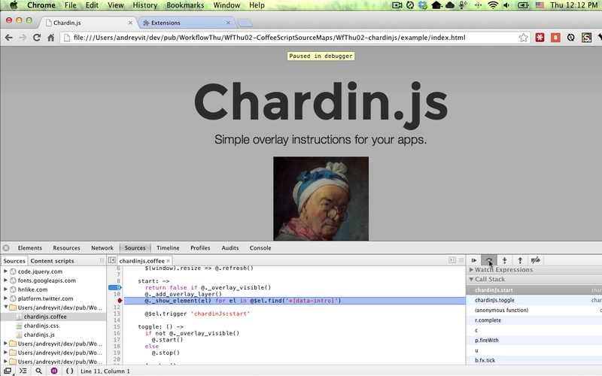Pretty print source with braces button
The height and width of the screenshot is (376, 602).
coord(69,371)
